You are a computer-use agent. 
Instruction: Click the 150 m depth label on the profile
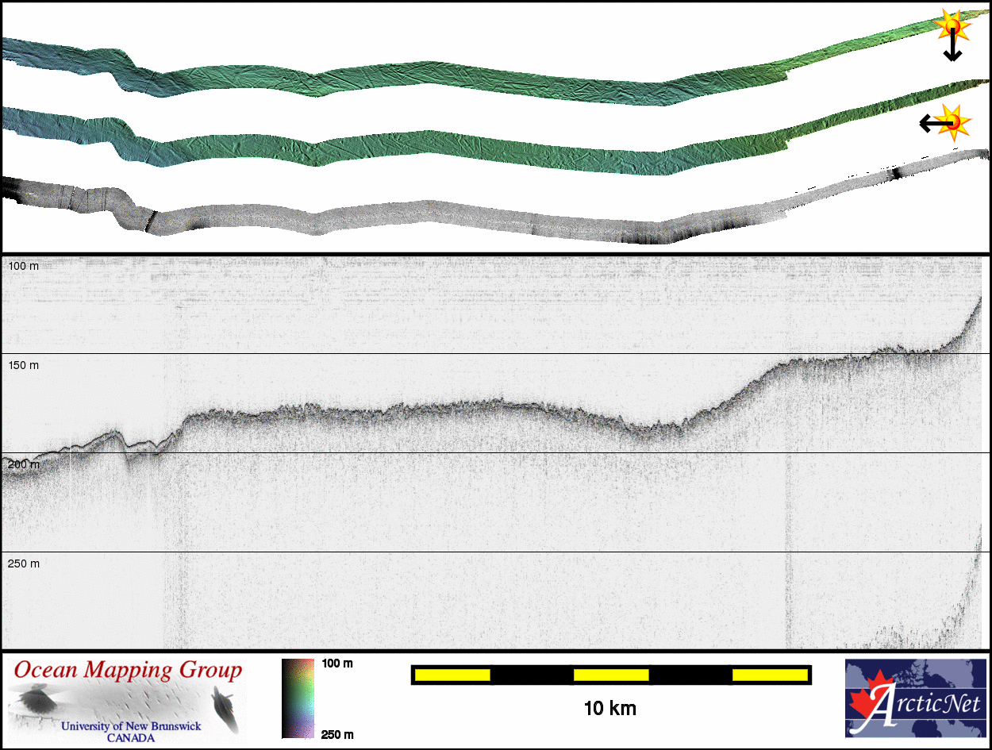23,365
